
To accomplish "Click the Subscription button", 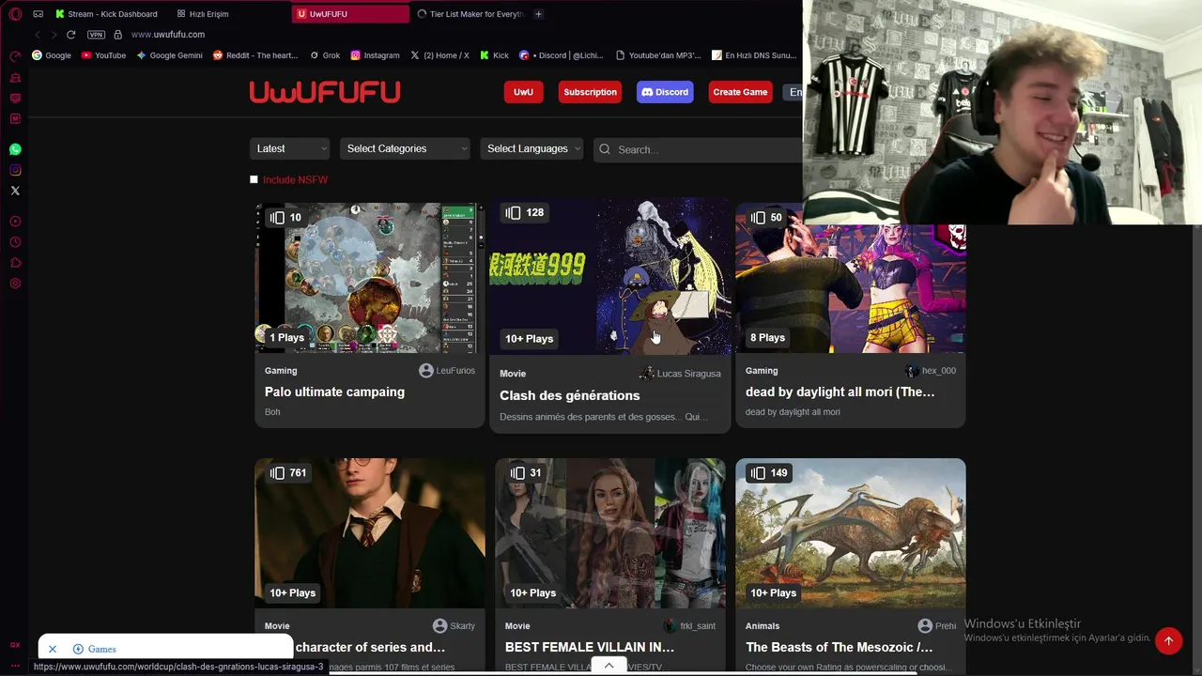I will (x=590, y=92).
